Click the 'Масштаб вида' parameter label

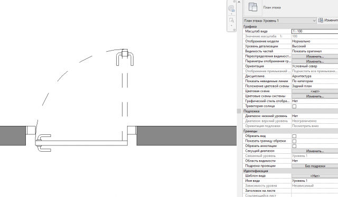(256, 32)
